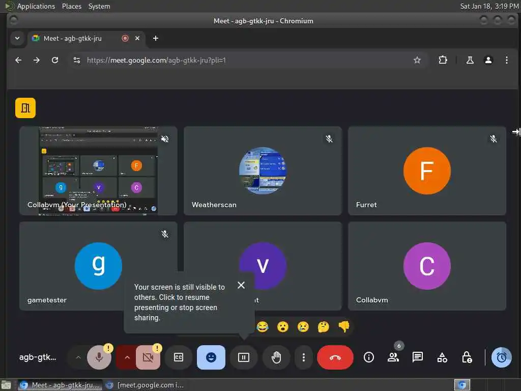Raise hand in the meeting

tap(276, 357)
